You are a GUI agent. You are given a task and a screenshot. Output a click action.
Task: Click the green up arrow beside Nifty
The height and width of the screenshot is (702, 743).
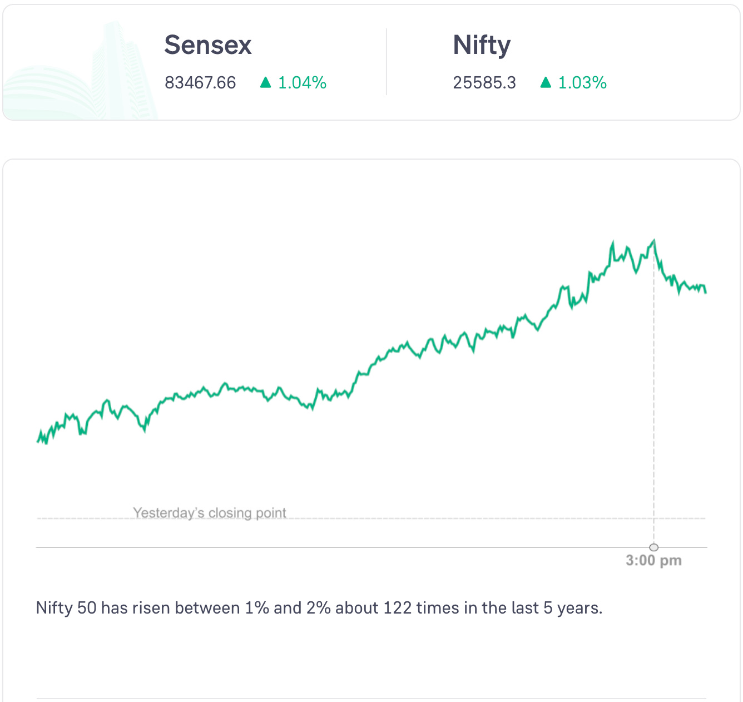click(546, 83)
